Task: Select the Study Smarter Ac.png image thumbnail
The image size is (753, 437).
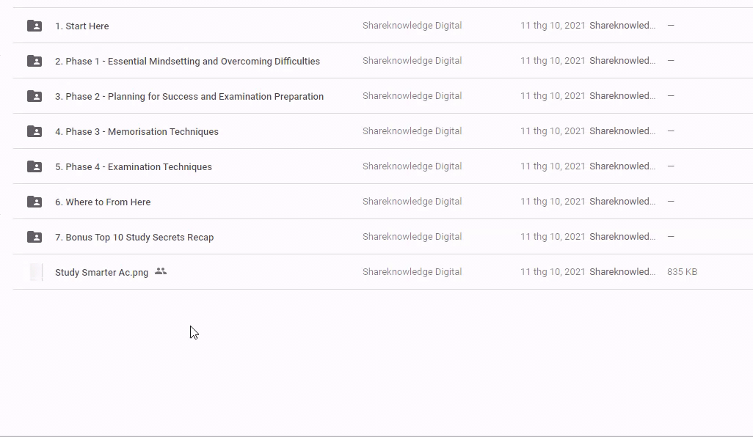Action: (x=36, y=272)
